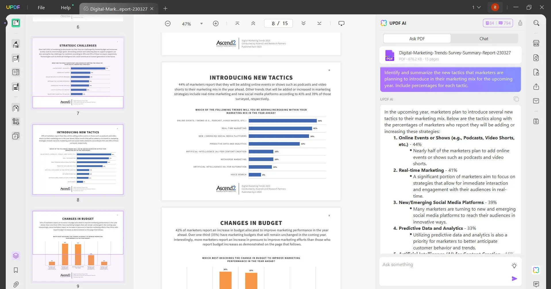The image size is (551, 289).
Task: Select page 7 thumbnail Strategic Challenges
Action: (78, 73)
